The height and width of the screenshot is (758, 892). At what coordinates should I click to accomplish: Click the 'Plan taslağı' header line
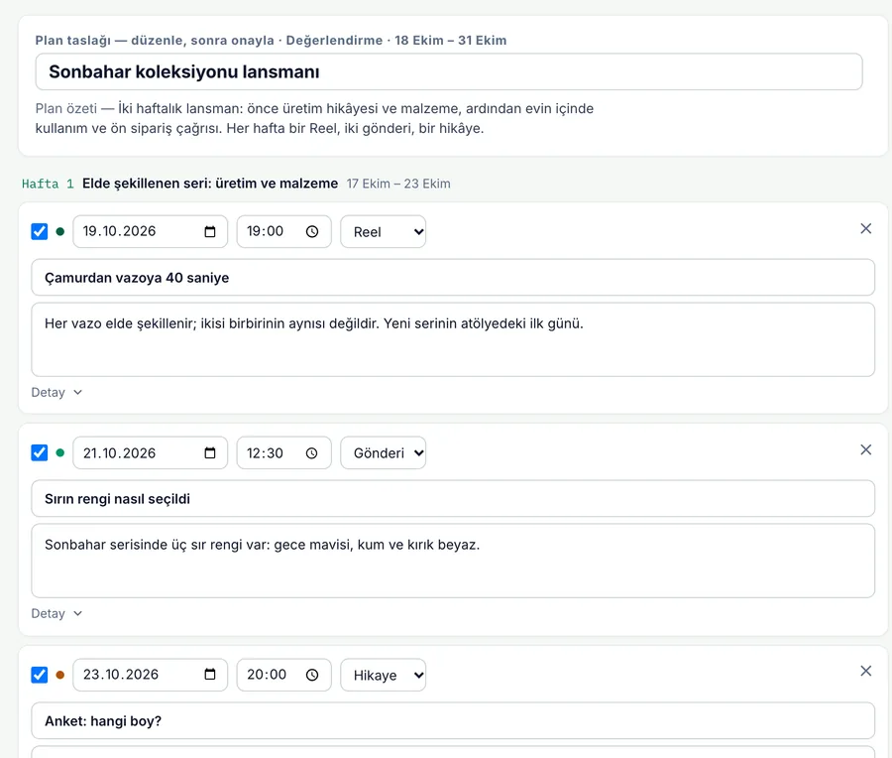point(271,41)
